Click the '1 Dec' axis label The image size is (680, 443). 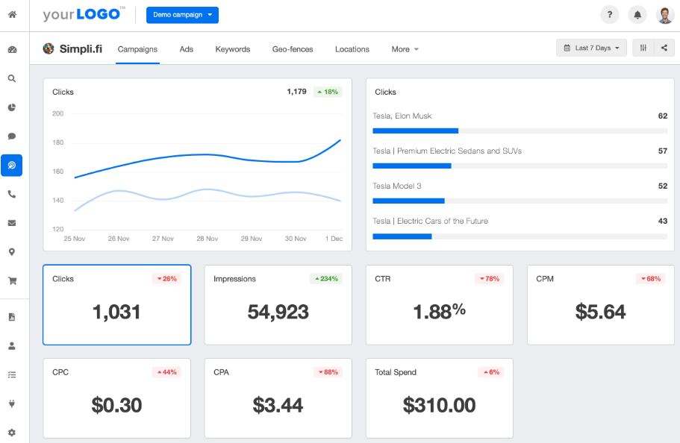coord(334,239)
